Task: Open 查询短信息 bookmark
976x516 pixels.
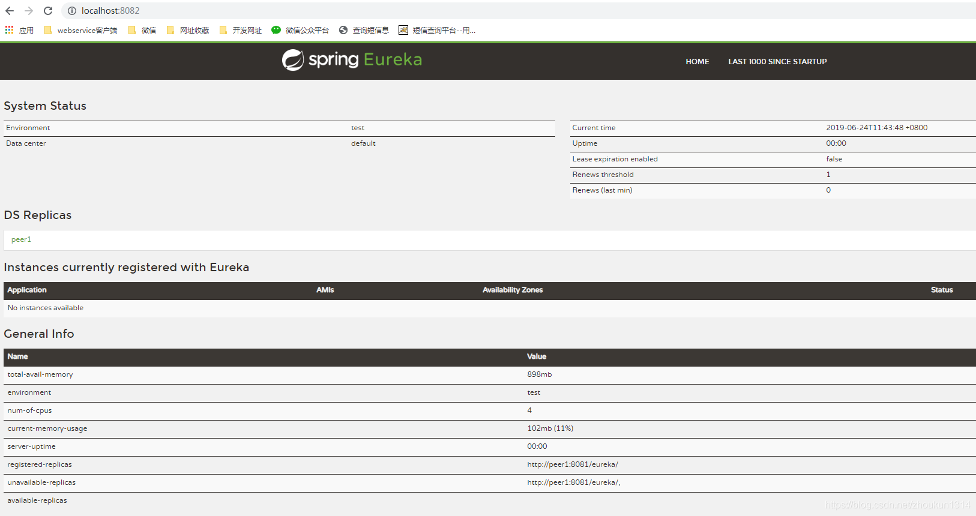Action: pyautogui.click(x=364, y=30)
